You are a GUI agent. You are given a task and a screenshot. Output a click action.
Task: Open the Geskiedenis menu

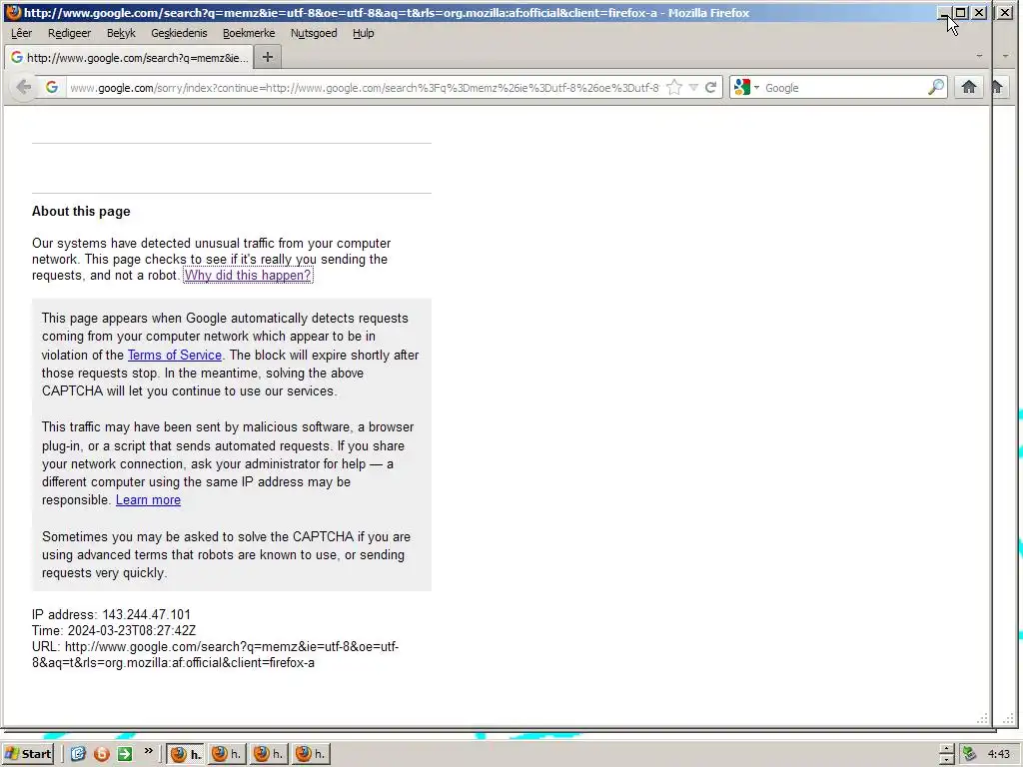179,33
